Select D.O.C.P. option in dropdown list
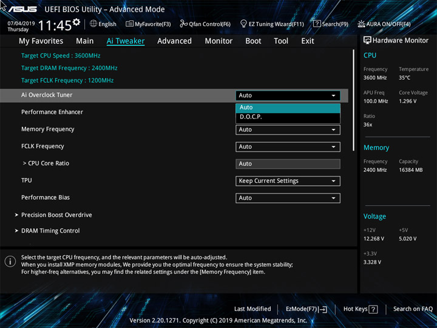Screen dimensions: 437x328 [x=288, y=117]
